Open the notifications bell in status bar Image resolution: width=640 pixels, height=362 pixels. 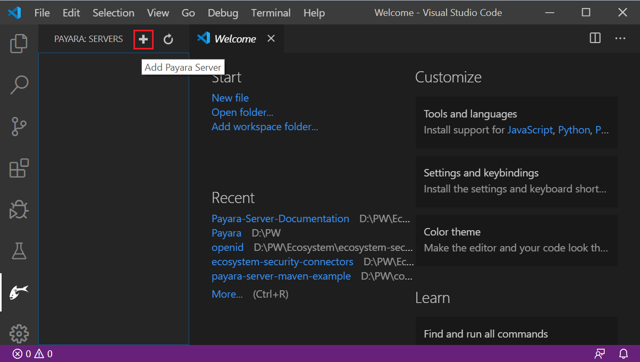tap(624, 353)
